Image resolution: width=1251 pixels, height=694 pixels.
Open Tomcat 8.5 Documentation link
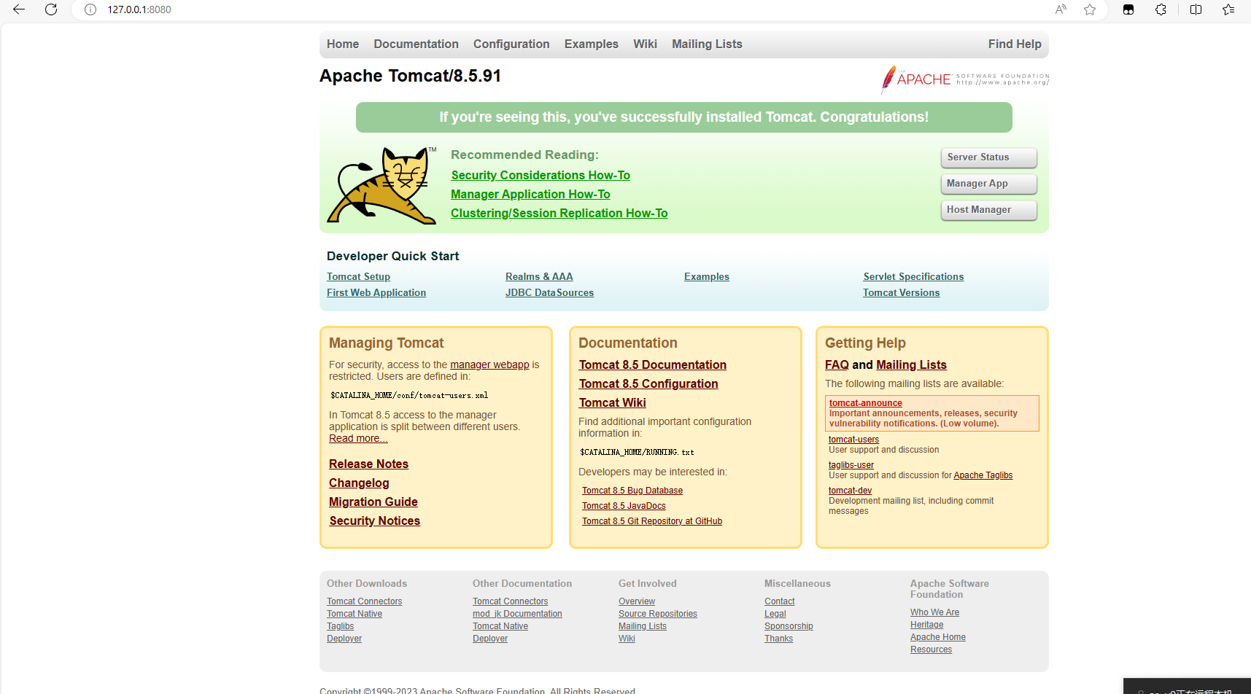[x=653, y=364]
